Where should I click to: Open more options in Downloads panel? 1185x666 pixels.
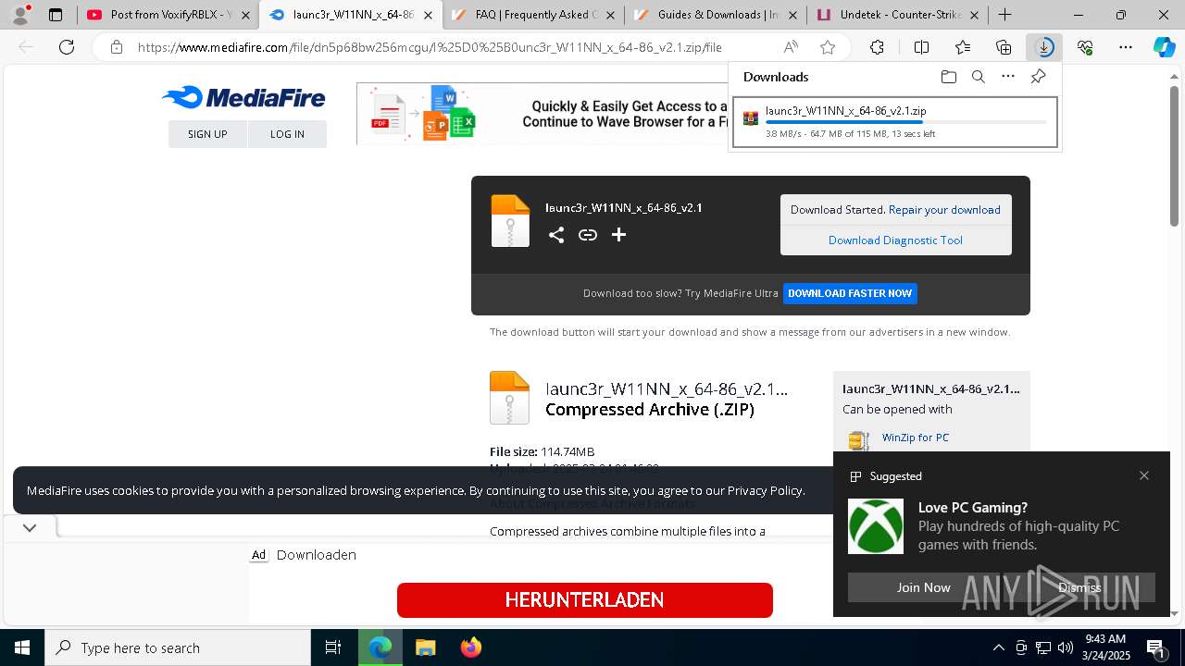[1008, 77]
